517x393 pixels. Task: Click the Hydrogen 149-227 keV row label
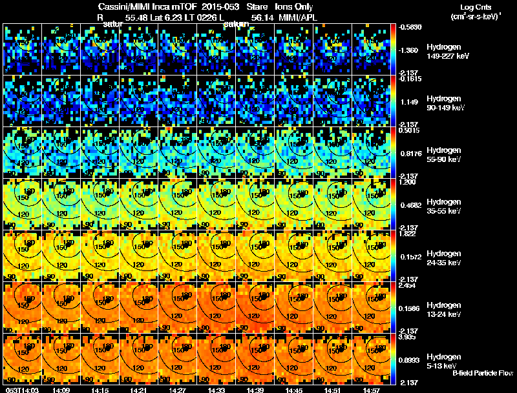(448, 52)
